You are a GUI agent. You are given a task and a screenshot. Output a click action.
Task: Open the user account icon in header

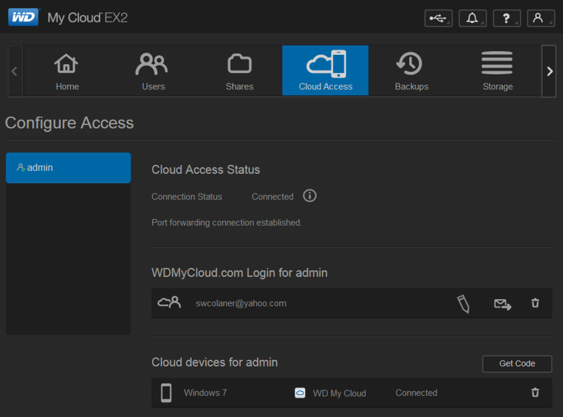541,18
